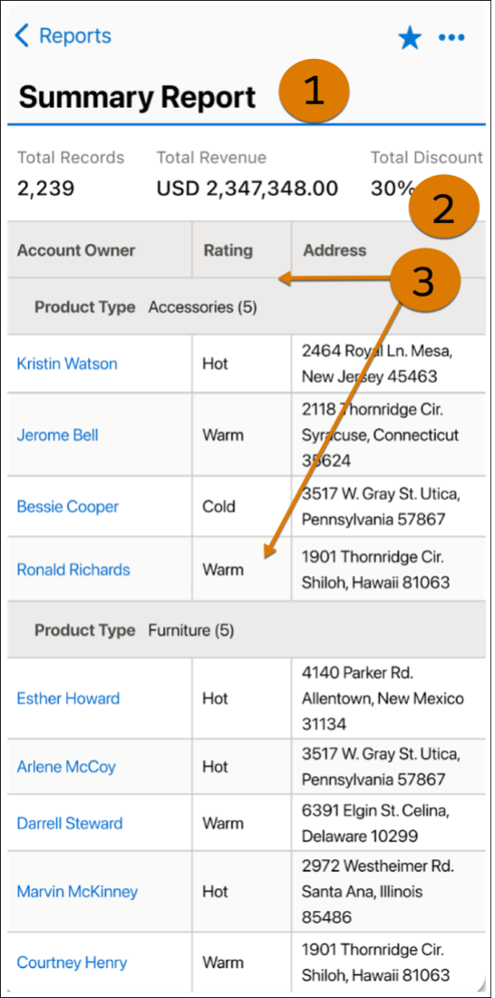
Task: Tap the favorite star icon
Action: pos(410,38)
